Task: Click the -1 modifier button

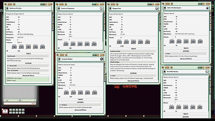Action: pyautogui.click(x=11, y=113)
